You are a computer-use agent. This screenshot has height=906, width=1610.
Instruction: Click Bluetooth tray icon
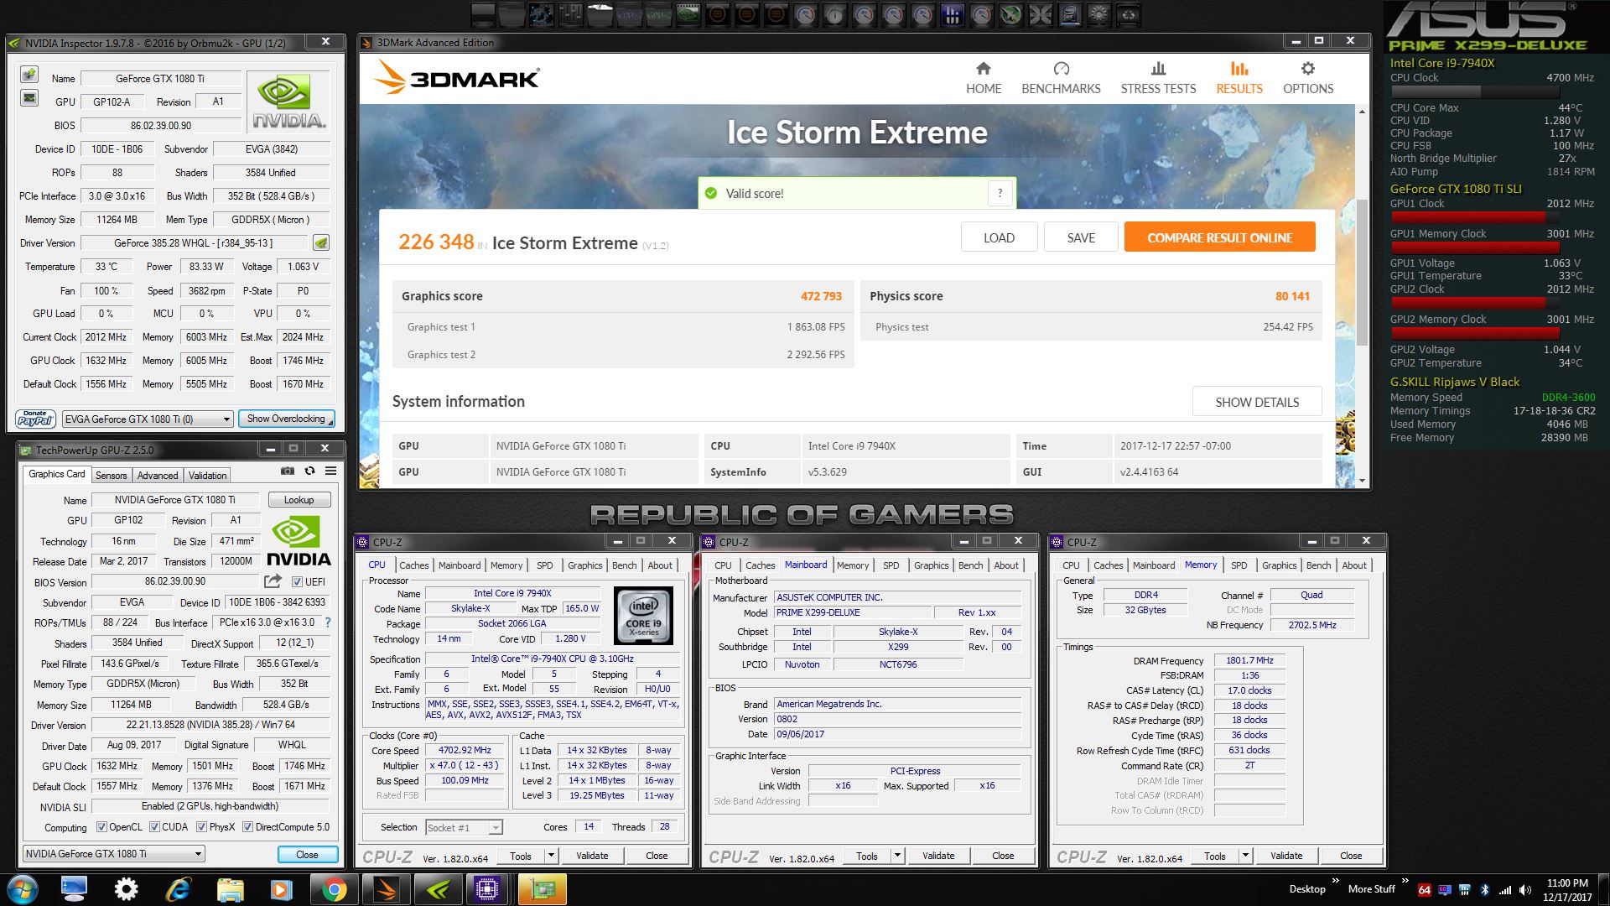click(x=1485, y=889)
